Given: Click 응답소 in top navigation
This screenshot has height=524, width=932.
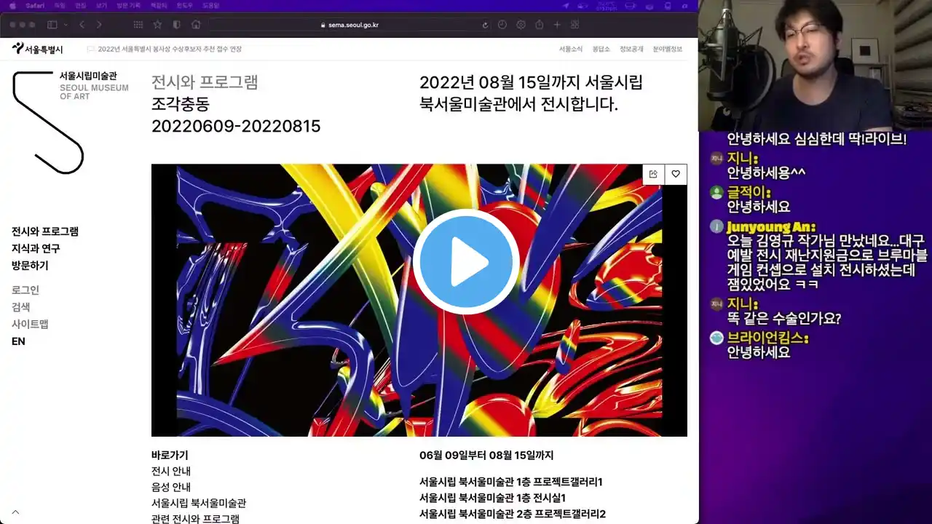Looking at the screenshot, I should [601, 49].
